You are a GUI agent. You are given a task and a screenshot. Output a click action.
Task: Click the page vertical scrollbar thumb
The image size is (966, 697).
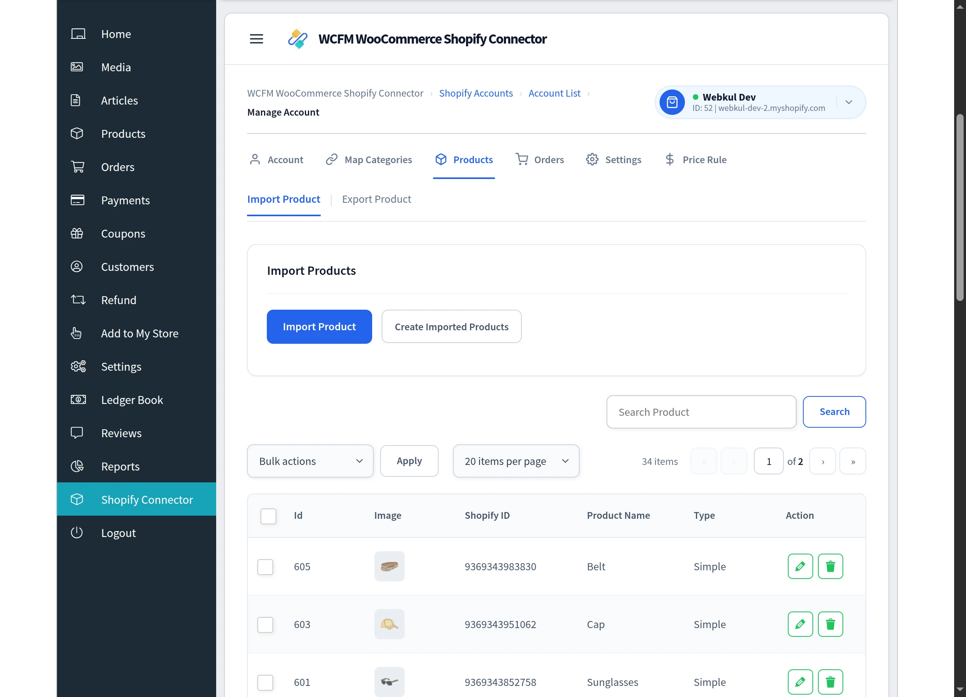click(960, 208)
